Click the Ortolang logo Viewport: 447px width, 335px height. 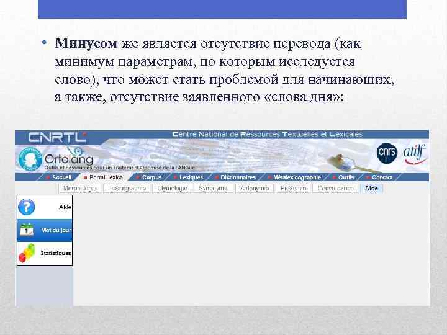click(56, 158)
